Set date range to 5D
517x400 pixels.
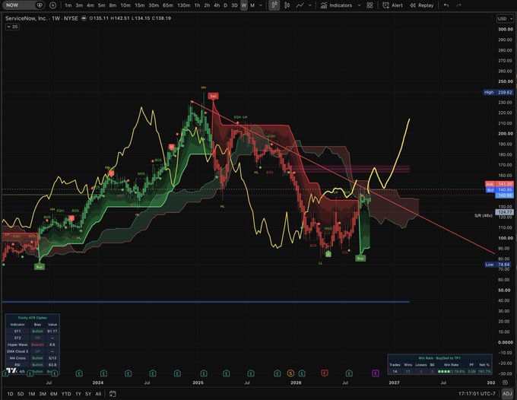pos(21,394)
